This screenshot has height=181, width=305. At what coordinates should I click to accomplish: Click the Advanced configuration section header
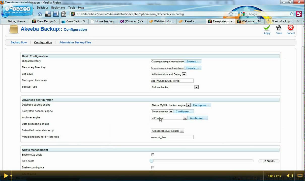(150, 100)
